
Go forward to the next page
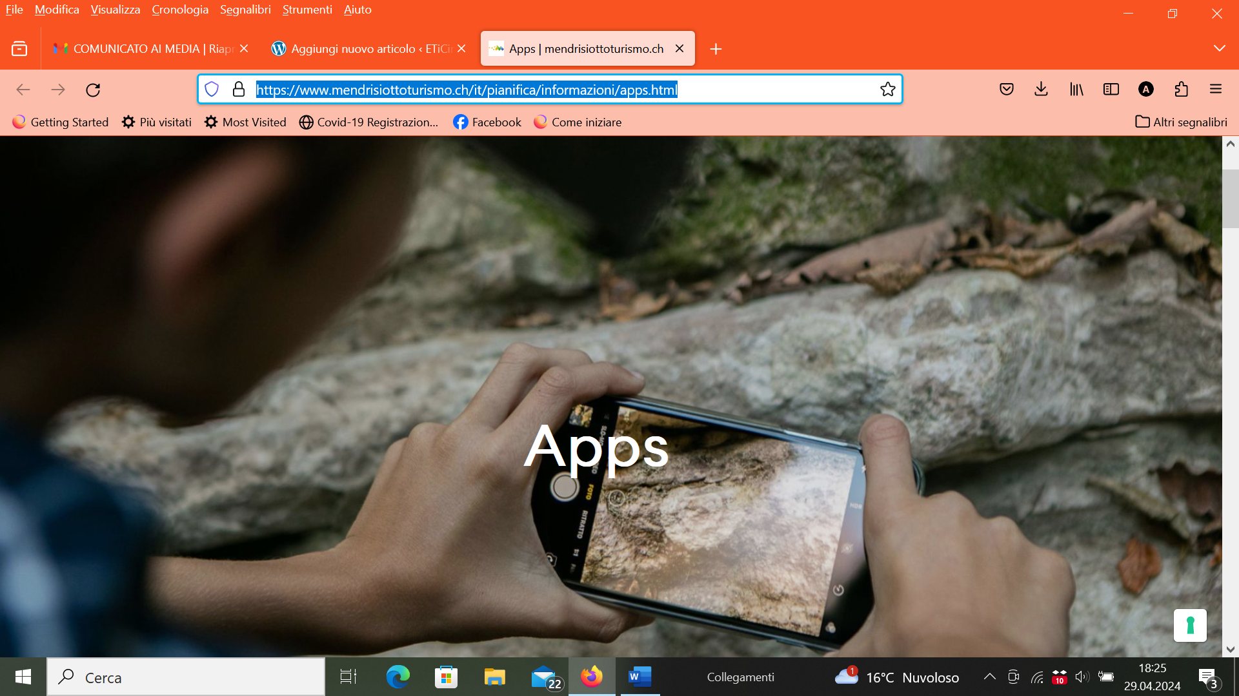click(x=58, y=90)
